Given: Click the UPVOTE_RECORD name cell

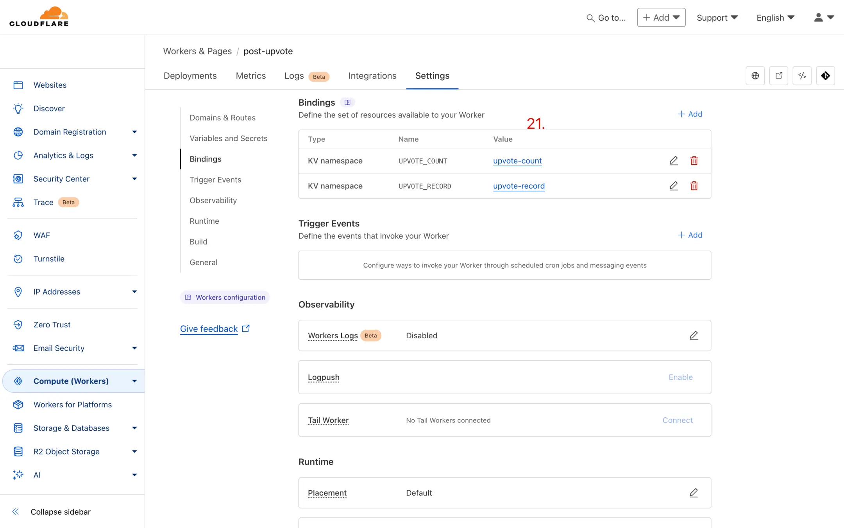Looking at the screenshot, I should click(x=425, y=186).
